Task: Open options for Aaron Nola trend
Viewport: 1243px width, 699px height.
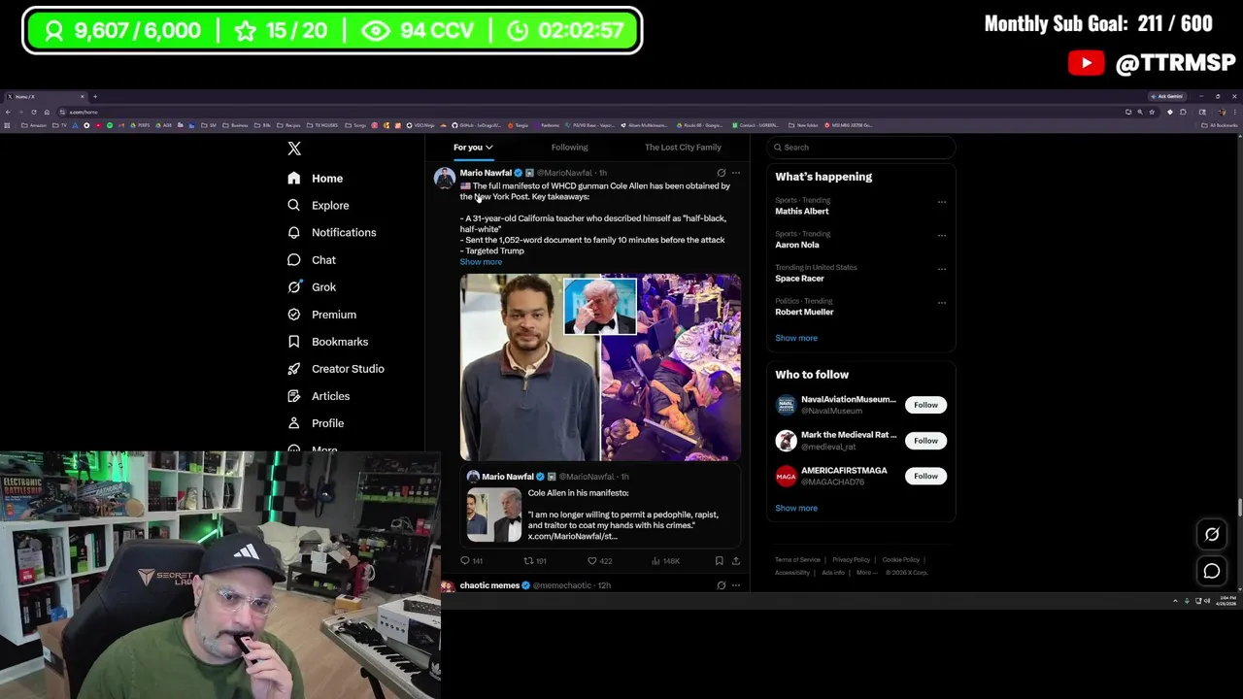Action: (x=941, y=236)
